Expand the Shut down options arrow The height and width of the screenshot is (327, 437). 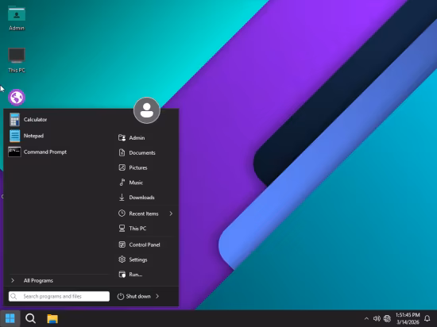point(157,296)
